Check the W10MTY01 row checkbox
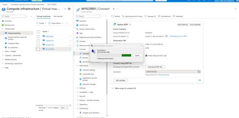The image size is (239, 118). 38,45
